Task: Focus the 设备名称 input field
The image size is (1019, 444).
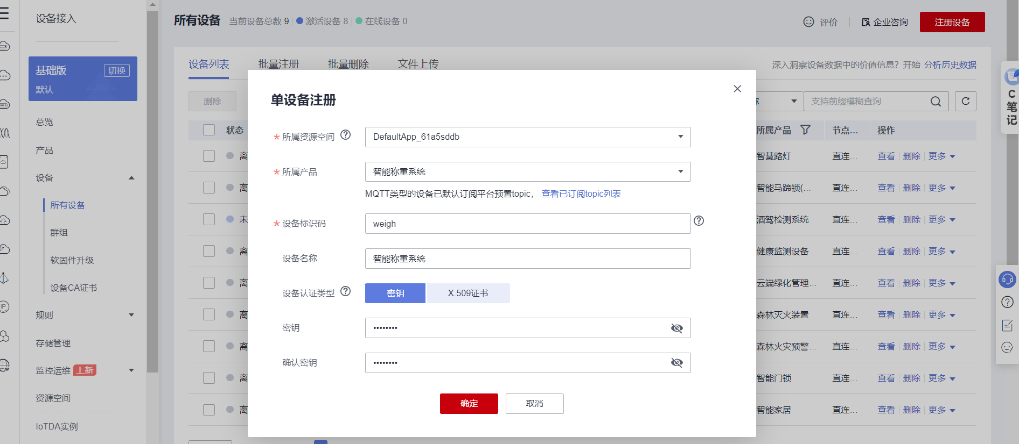Action: pos(528,259)
